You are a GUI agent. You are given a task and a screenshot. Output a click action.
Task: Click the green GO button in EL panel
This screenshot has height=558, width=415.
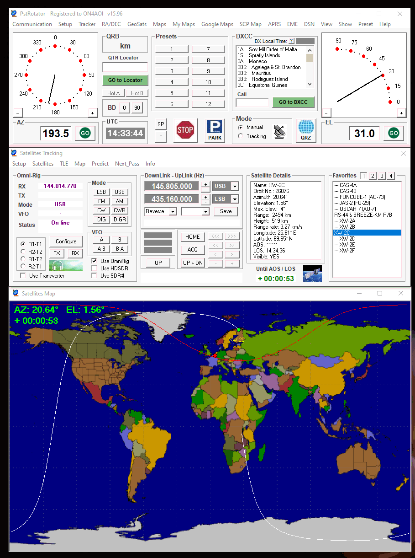click(394, 133)
